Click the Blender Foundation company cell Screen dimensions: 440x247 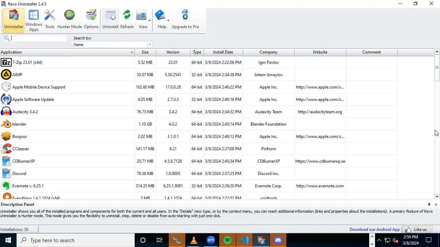(x=268, y=124)
